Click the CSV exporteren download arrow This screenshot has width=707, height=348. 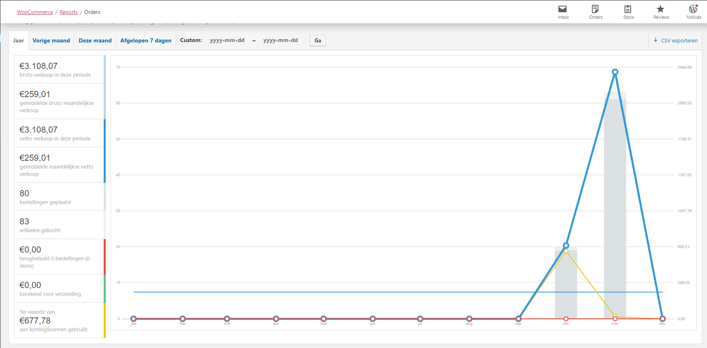coord(656,40)
